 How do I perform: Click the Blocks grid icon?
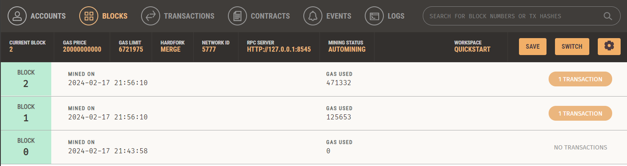[x=89, y=16]
